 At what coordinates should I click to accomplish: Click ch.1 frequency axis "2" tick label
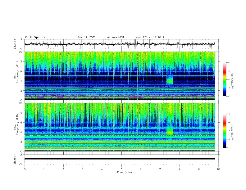point(21,91)
